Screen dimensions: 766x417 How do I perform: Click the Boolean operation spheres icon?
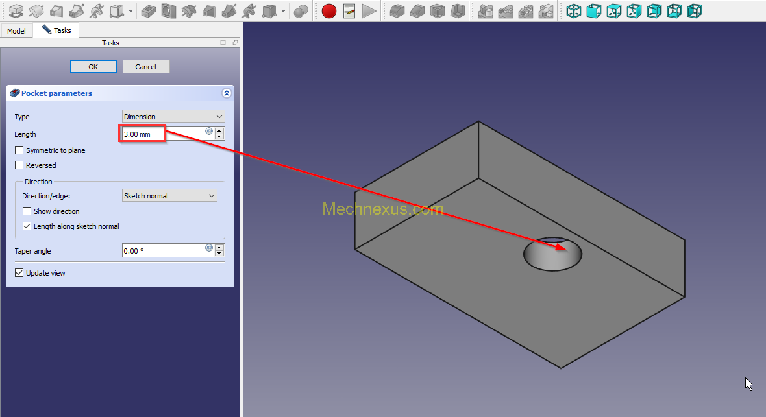click(301, 11)
